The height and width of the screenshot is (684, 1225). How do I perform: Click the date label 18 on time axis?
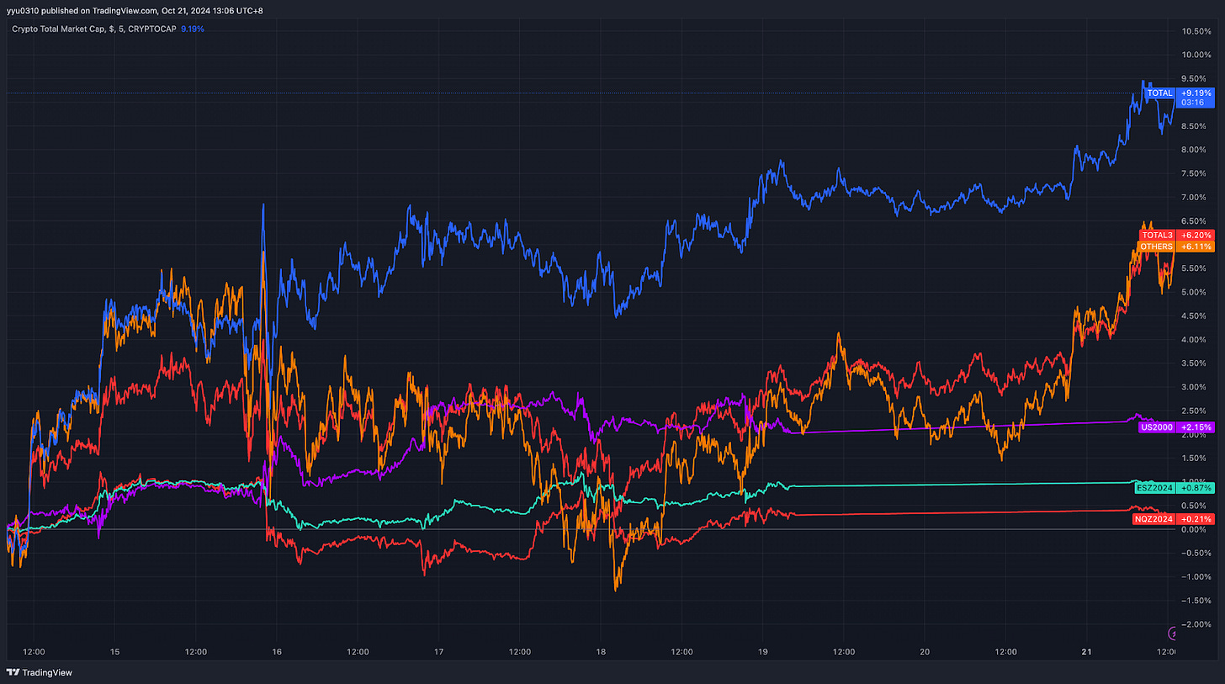pyautogui.click(x=601, y=651)
